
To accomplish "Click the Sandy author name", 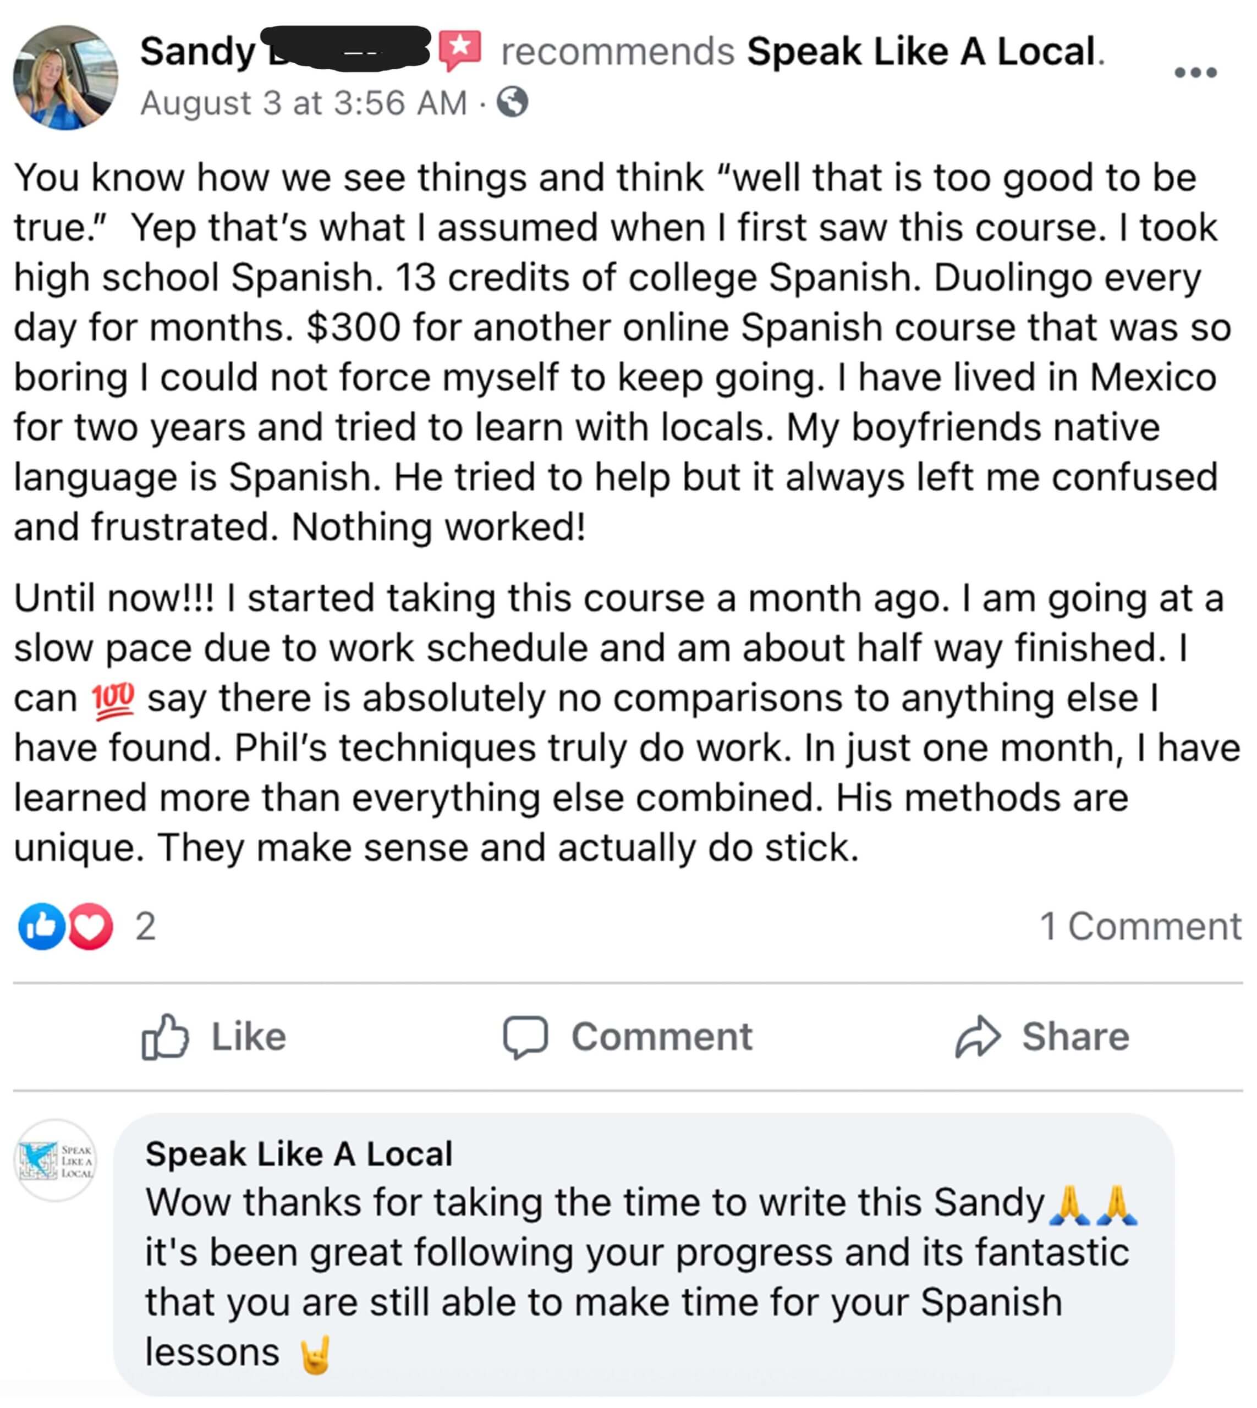I will [197, 52].
